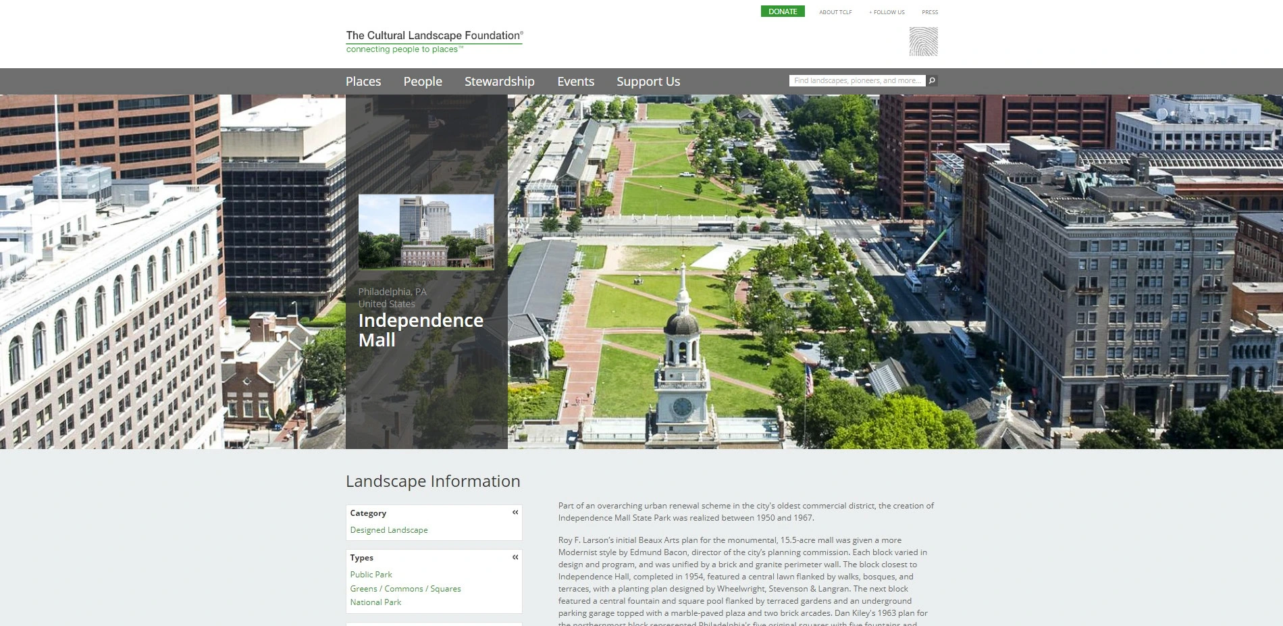Open Greens / Commons / Squares link
This screenshot has width=1283, height=626.
click(405, 589)
